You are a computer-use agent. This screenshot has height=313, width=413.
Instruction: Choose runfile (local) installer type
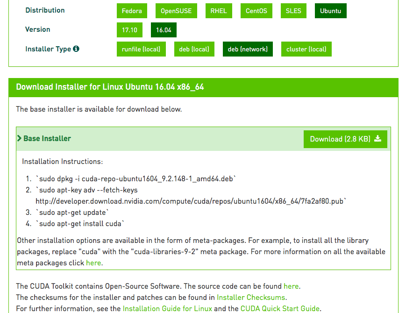click(x=141, y=49)
